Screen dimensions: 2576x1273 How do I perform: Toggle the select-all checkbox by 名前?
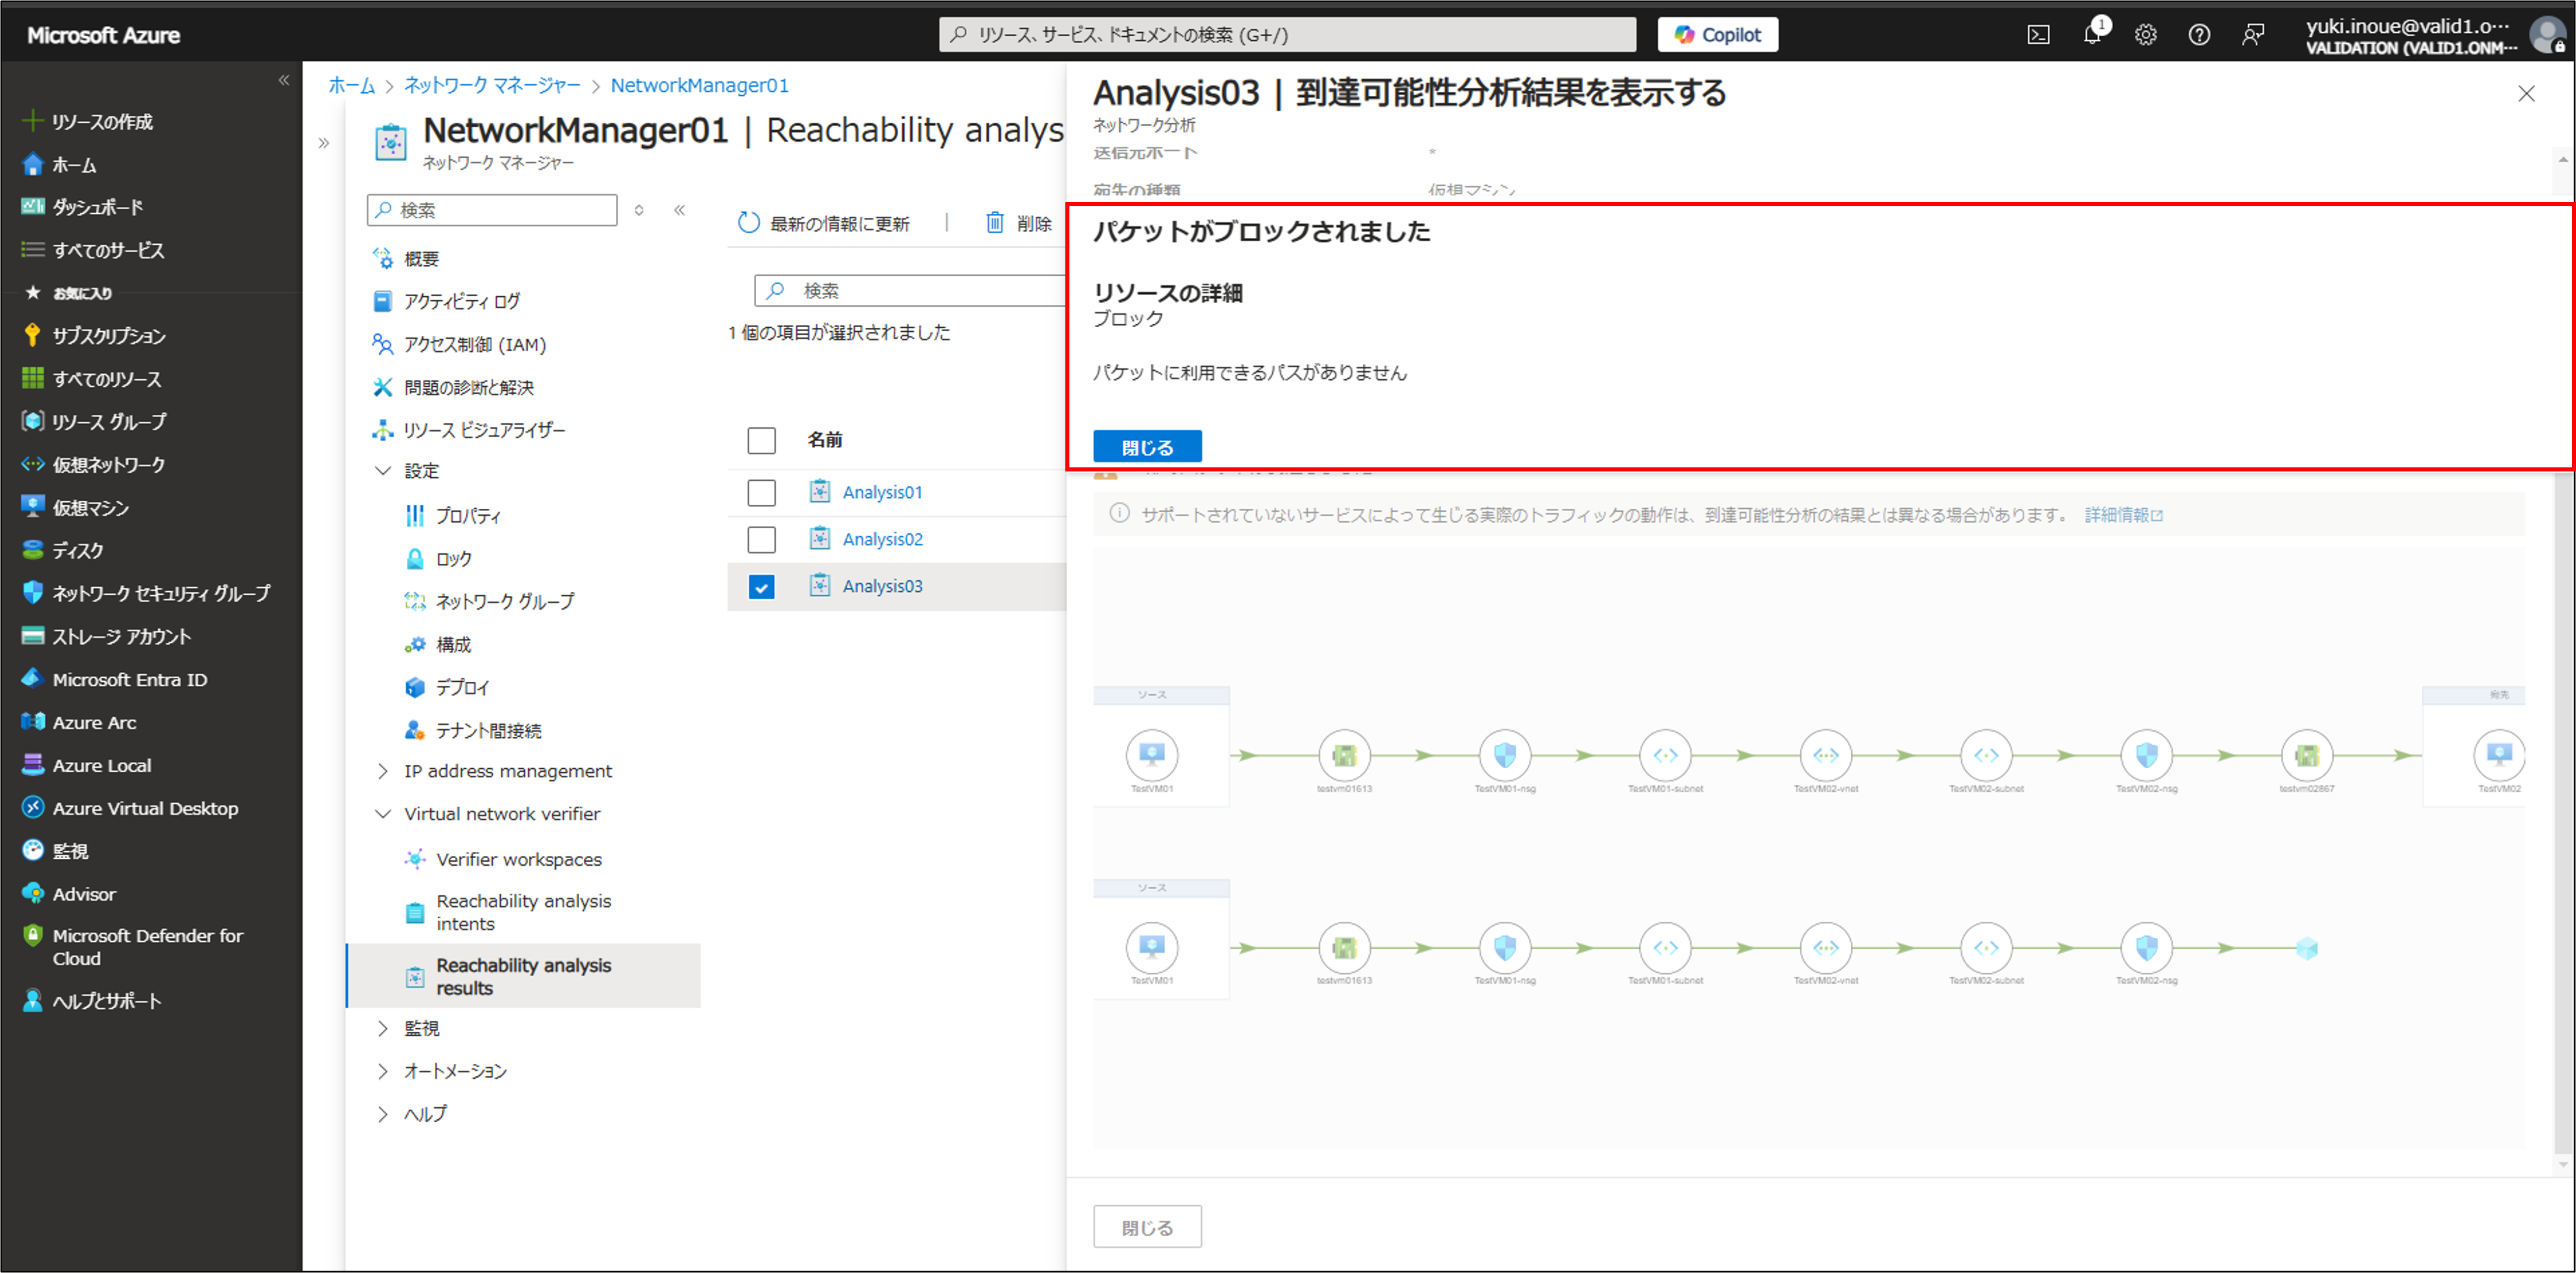pyautogui.click(x=762, y=440)
